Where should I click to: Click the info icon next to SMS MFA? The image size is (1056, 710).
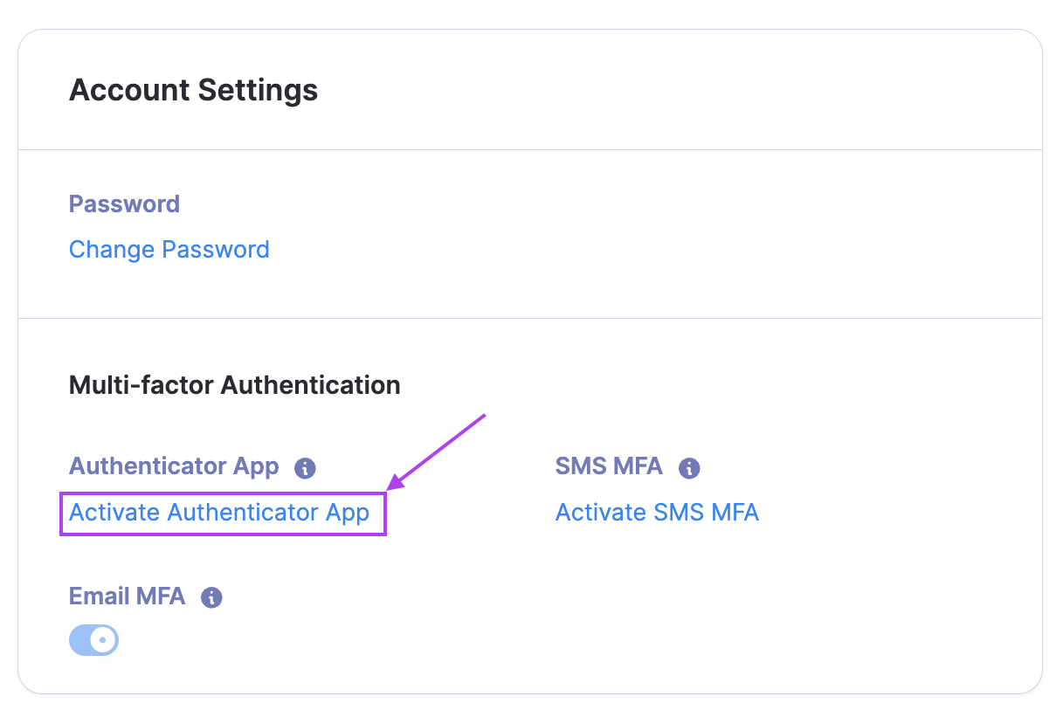(689, 468)
